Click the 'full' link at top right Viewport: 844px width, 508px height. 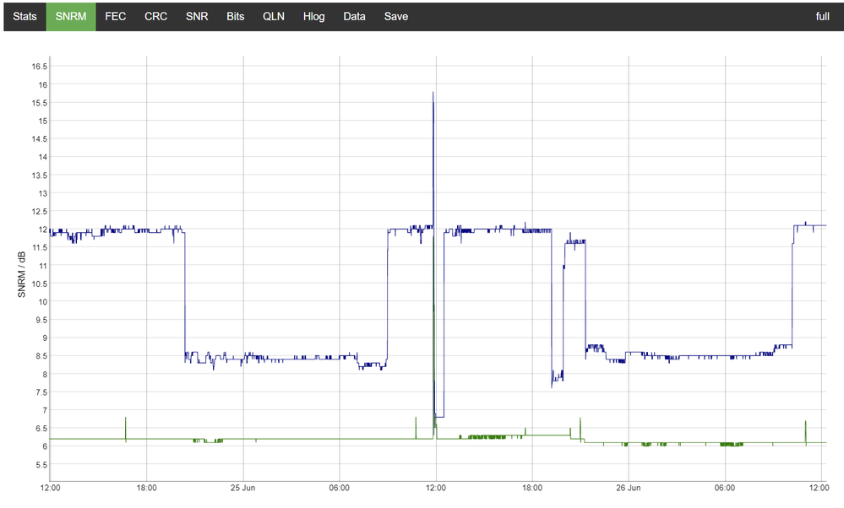click(x=822, y=16)
